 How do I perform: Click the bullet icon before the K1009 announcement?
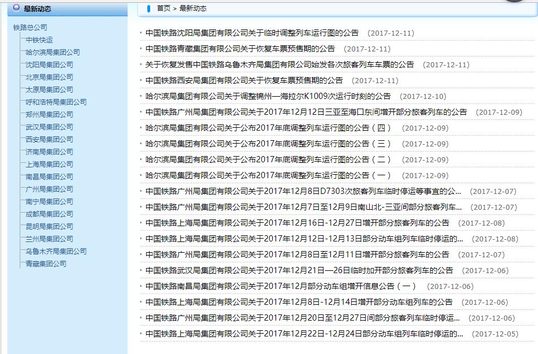pyautogui.click(x=140, y=96)
